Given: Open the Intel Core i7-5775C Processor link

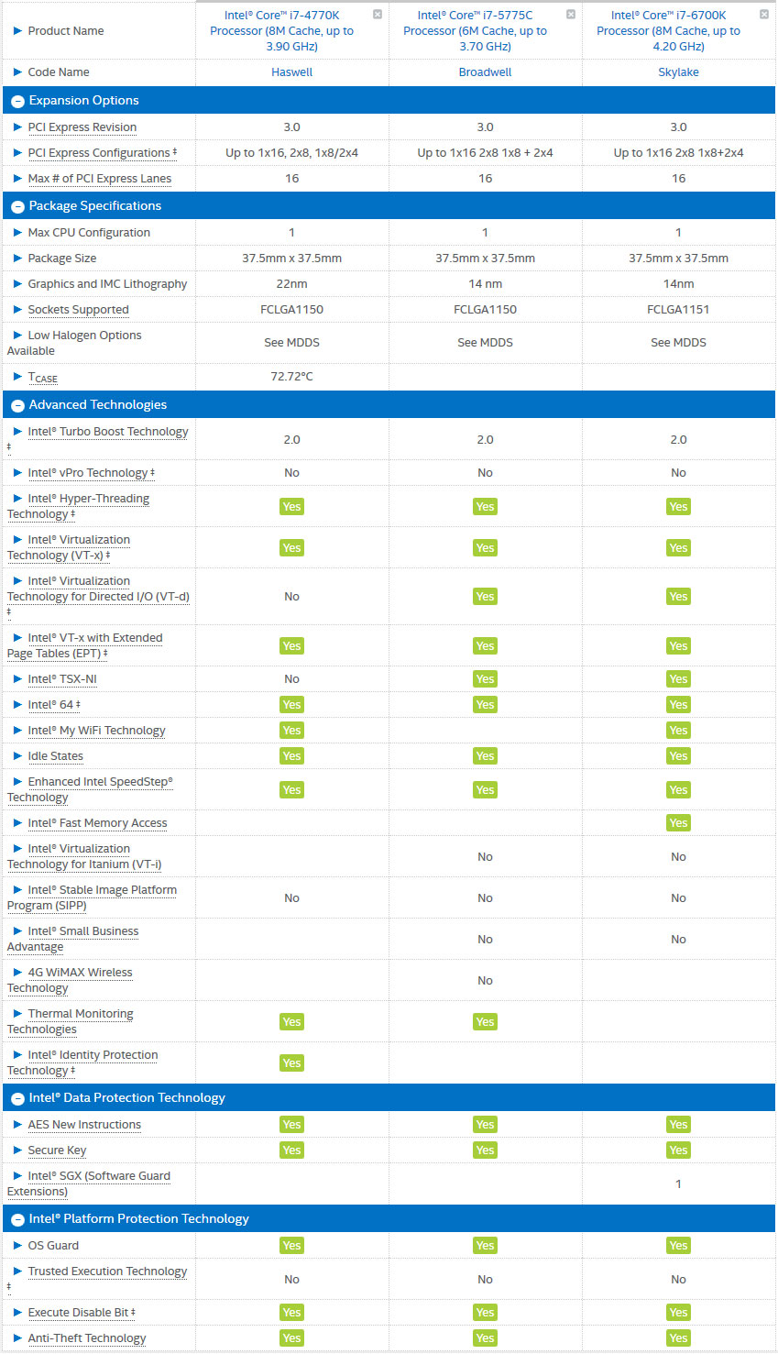Looking at the screenshot, I should point(476,30).
